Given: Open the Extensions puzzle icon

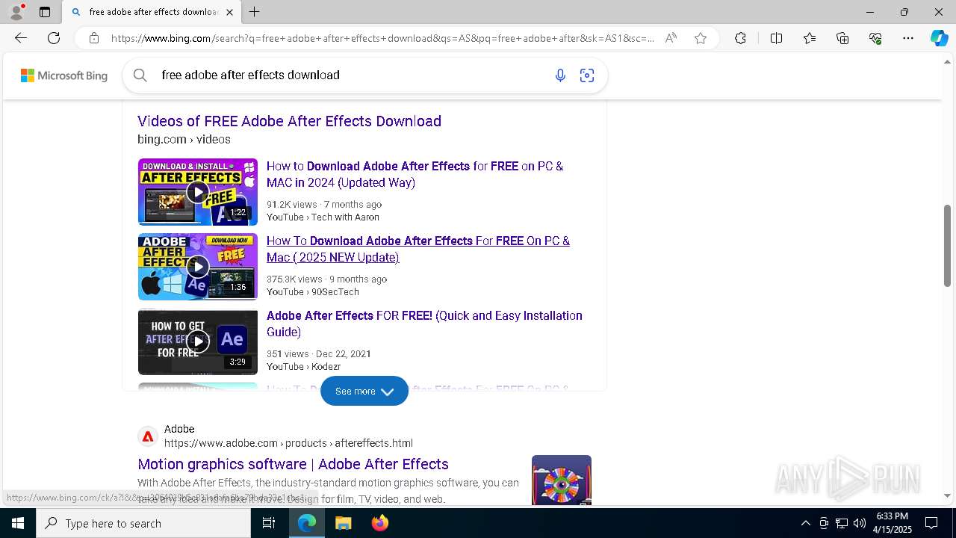Looking at the screenshot, I should (x=740, y=38).
